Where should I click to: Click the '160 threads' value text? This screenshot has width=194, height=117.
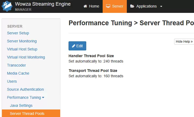113,76
